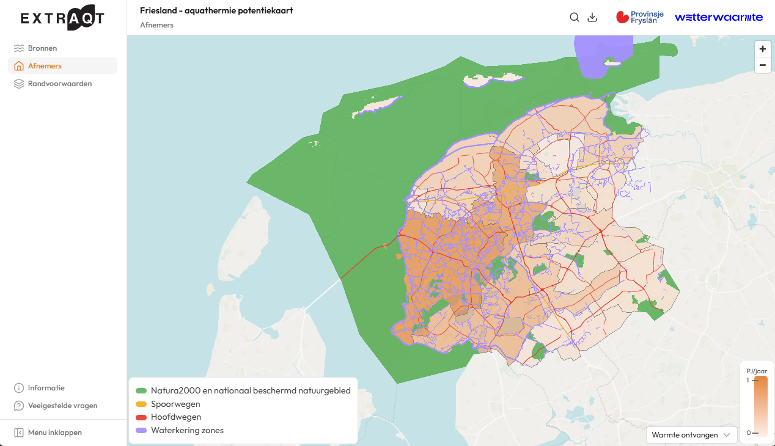Click the page title Friesland - aquathermie potentiekaart
Image resolution: width=775 pixels, height=446 pixels.
click(216, 10)
